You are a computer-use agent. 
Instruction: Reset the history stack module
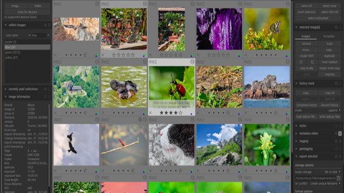(336, 84)
